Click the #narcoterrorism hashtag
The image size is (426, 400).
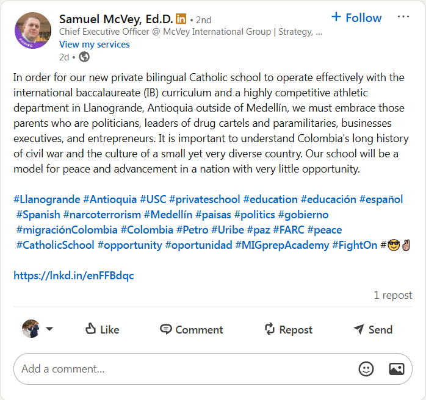tap(102, 215)
